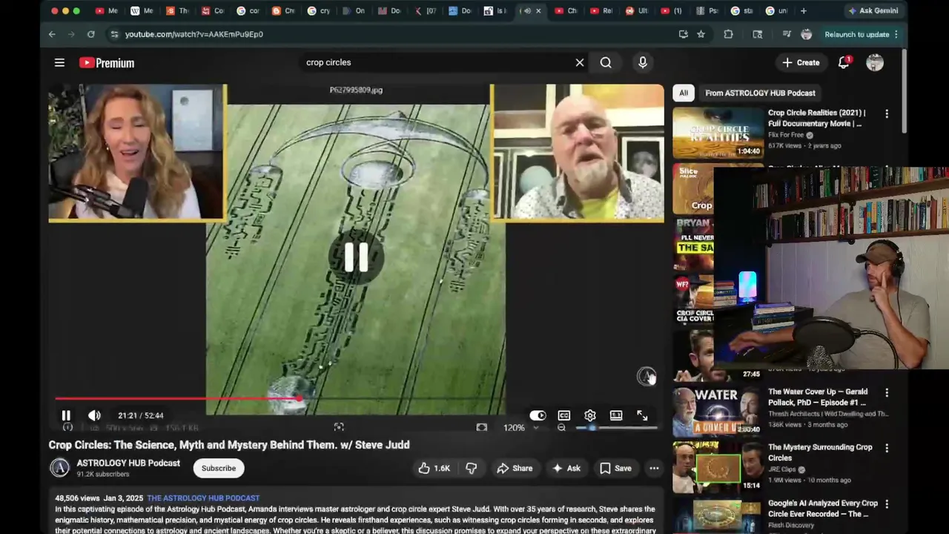Viewport: 949px width, 534px height.
Task: Open Chrome profile avatar in toolbar
Action: pyautogui.click(x=807, y=34)
